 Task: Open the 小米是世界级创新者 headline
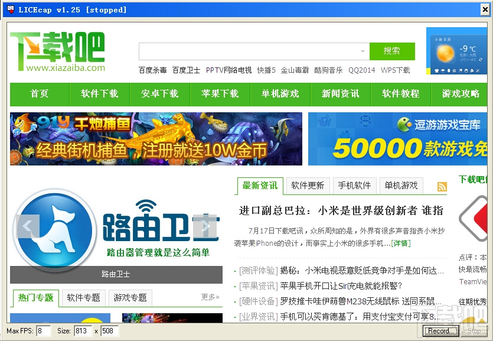[341, 210]
